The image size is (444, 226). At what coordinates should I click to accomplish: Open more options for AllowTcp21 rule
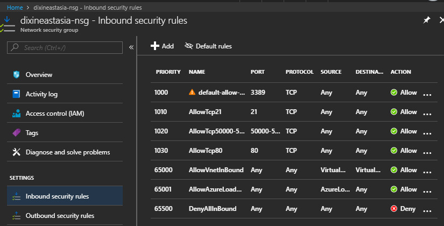pos(427,114)
